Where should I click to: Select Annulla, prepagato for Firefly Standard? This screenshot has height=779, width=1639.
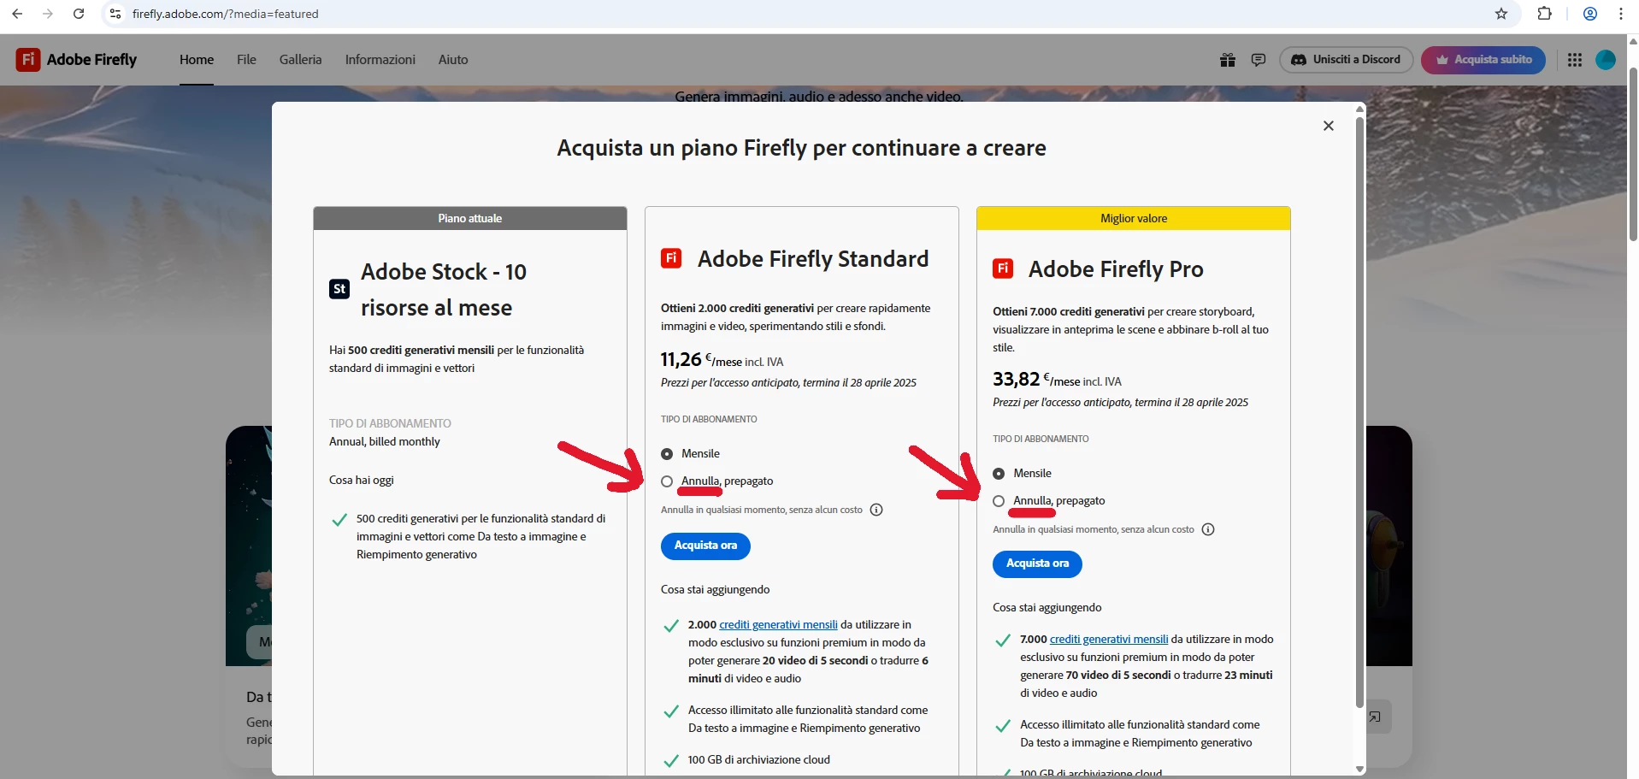point(667,481)
